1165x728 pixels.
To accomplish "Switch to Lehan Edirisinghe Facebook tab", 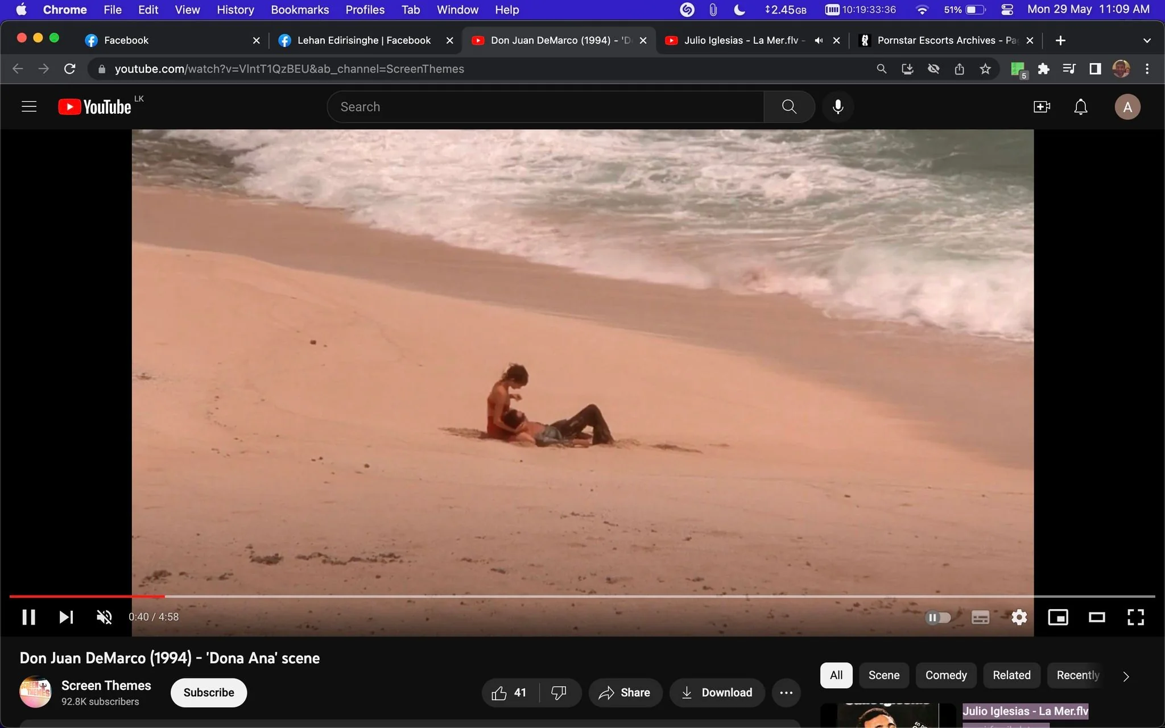I will tap(364, 40).
